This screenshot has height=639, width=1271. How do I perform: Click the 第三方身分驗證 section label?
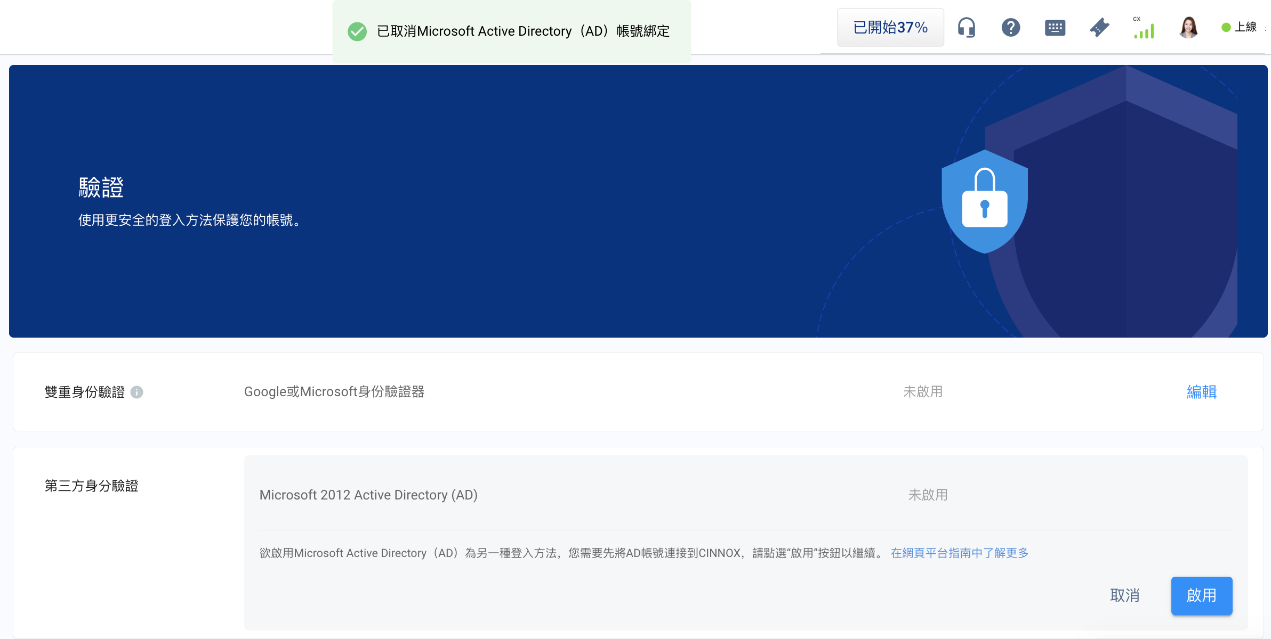pyautogui.click(x=91, y=486)
